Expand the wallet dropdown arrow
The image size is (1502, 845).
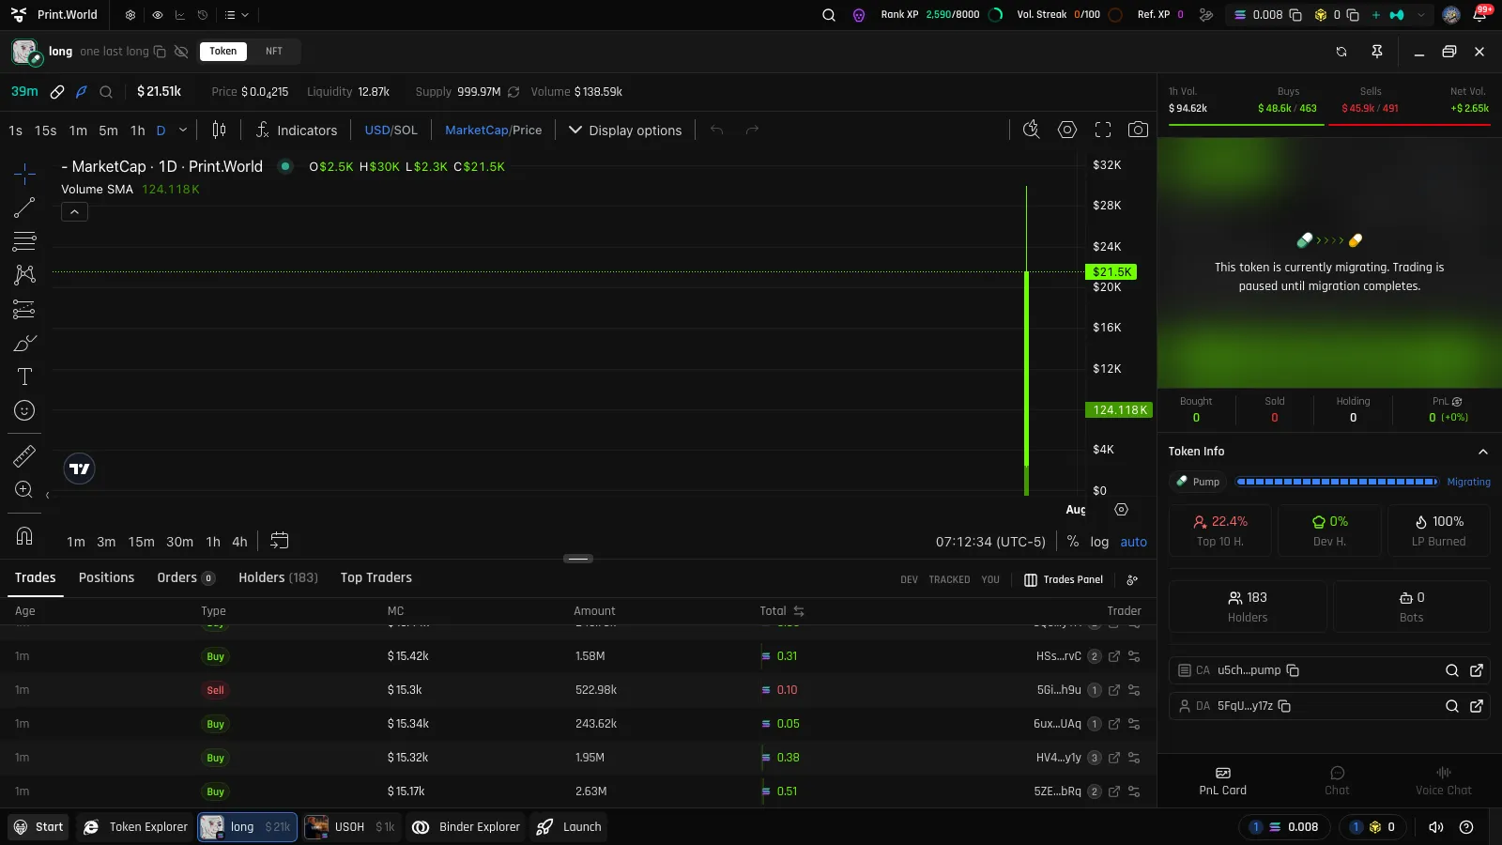[x=1421, y=15]
